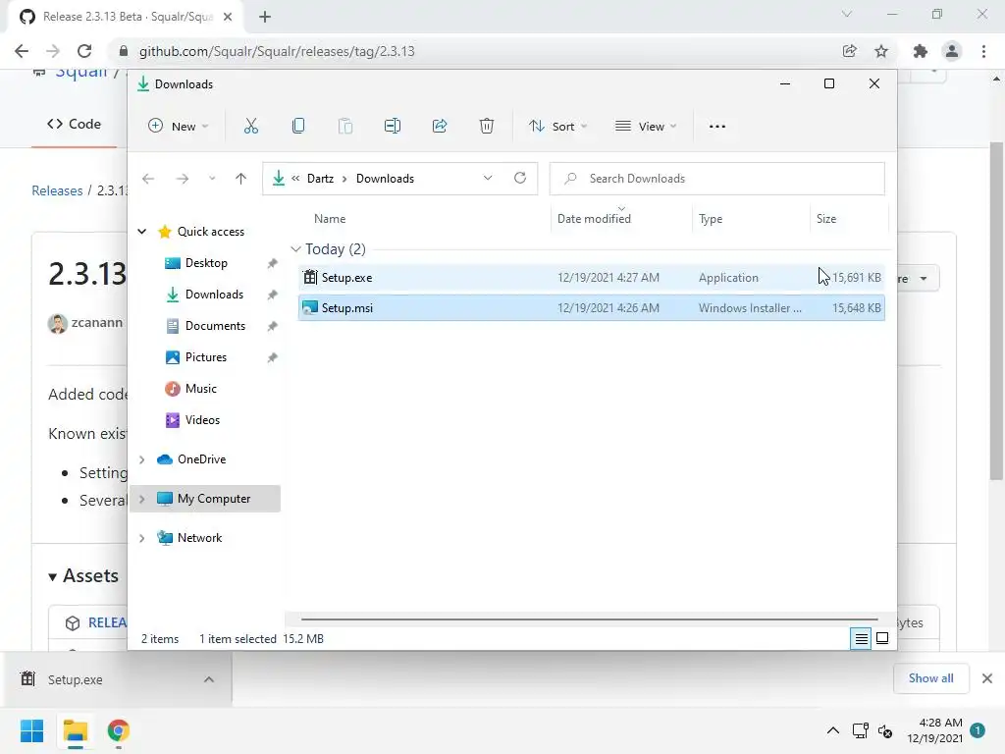Sort by the Date modified column header
The width and height of the screenshot is (1005, 754).
click(594, 219)
